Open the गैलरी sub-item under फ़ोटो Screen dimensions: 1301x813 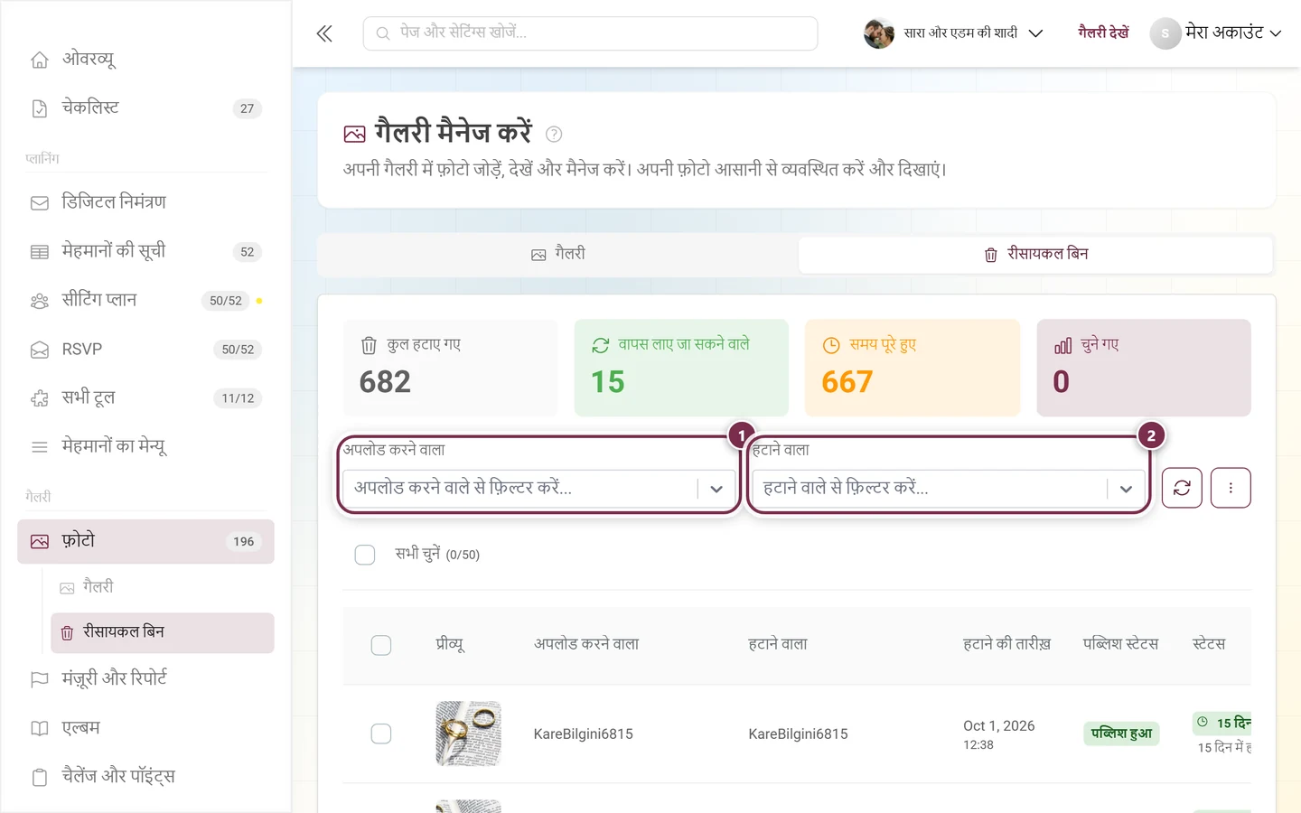163,588
